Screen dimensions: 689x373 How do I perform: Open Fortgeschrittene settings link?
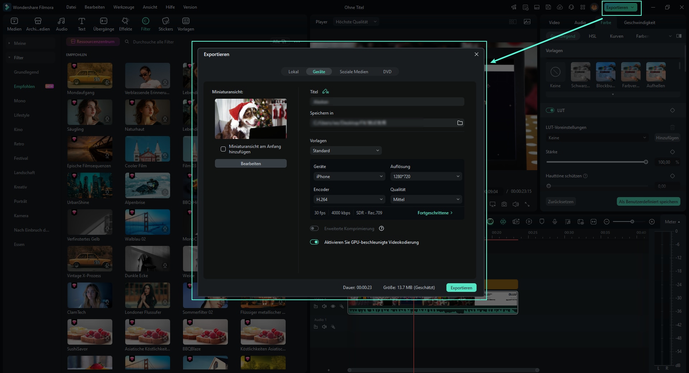(x=435, y=213)
